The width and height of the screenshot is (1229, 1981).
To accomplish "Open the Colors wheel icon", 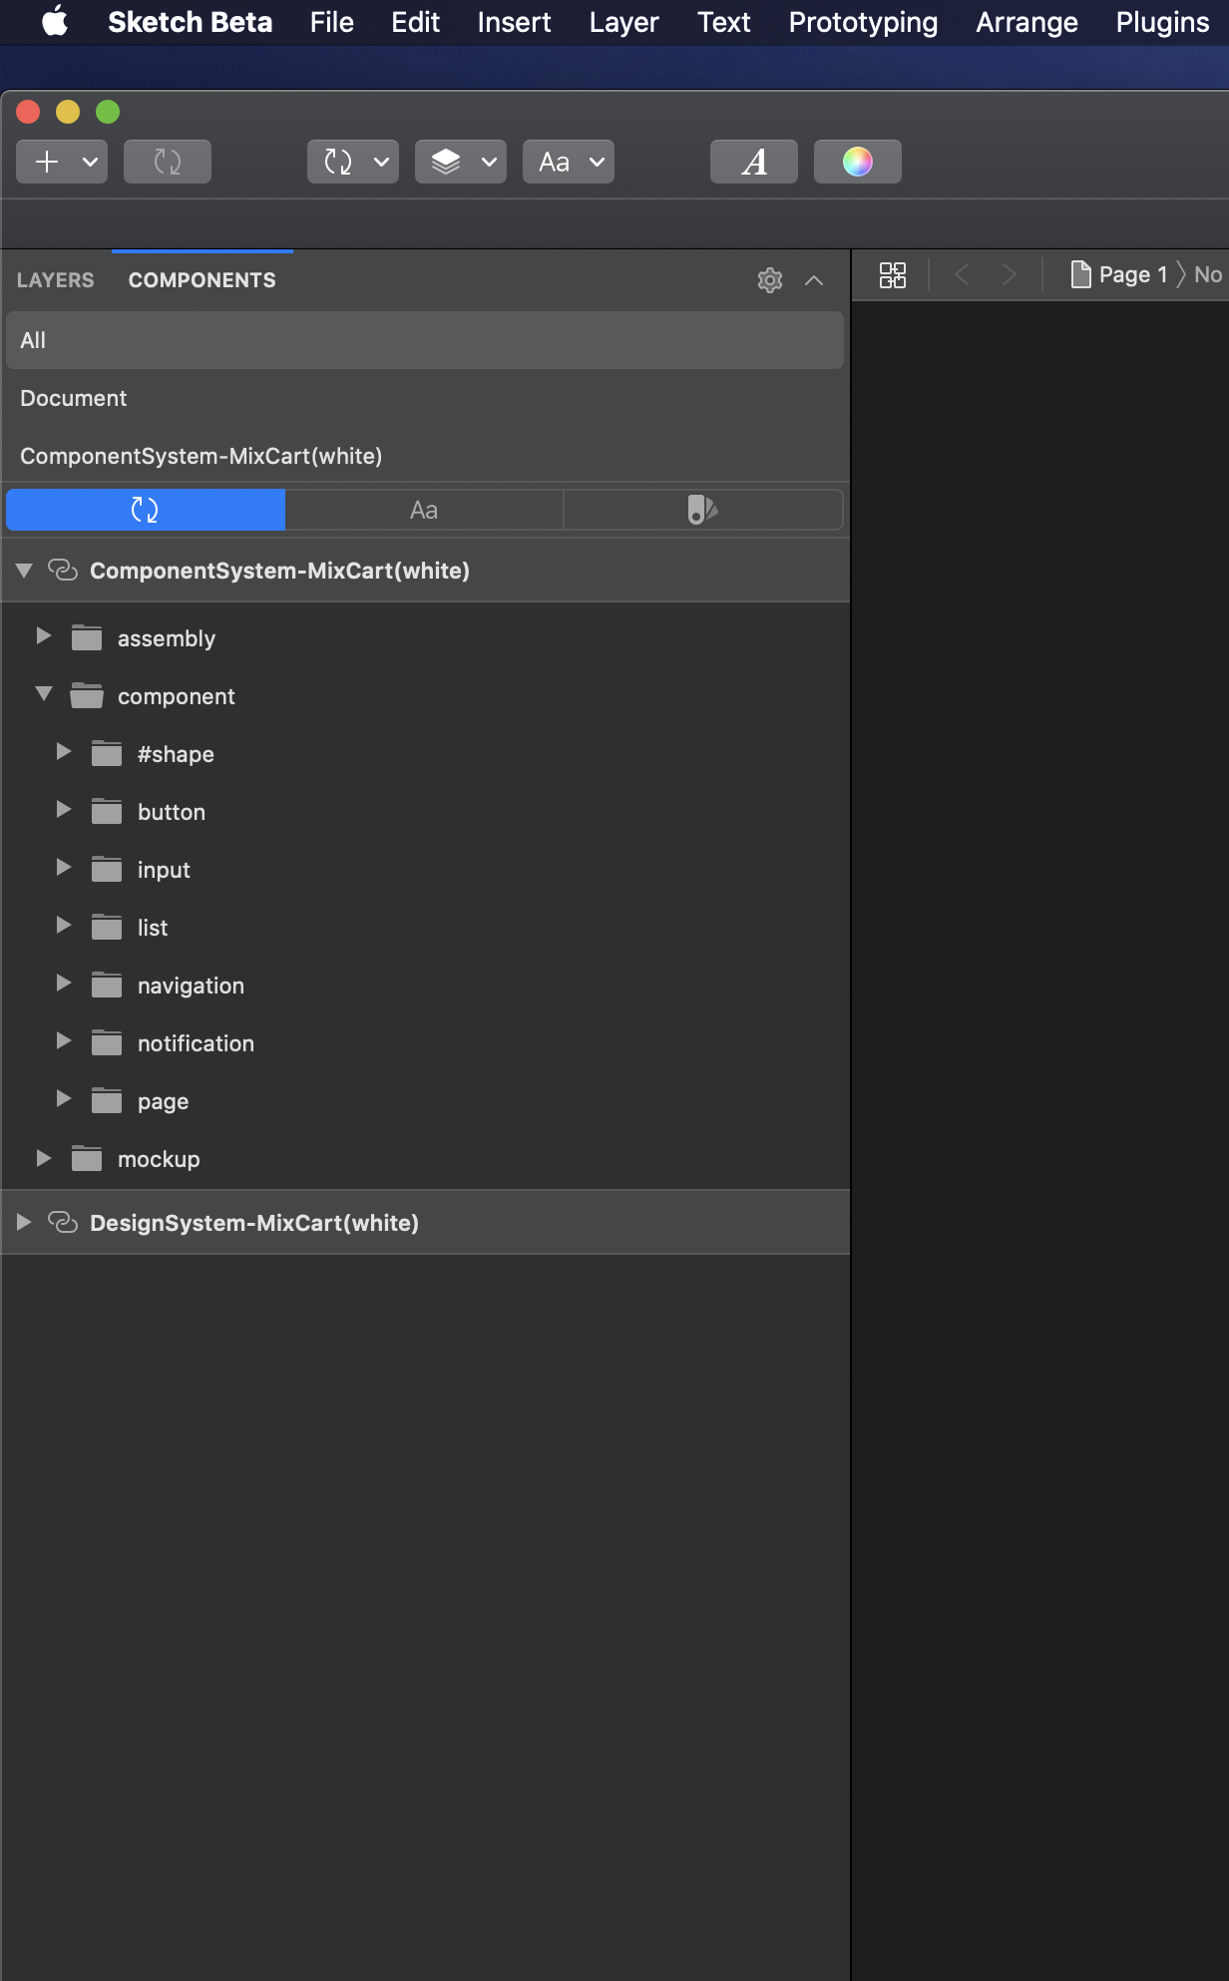I will click(x=858, y=162).
